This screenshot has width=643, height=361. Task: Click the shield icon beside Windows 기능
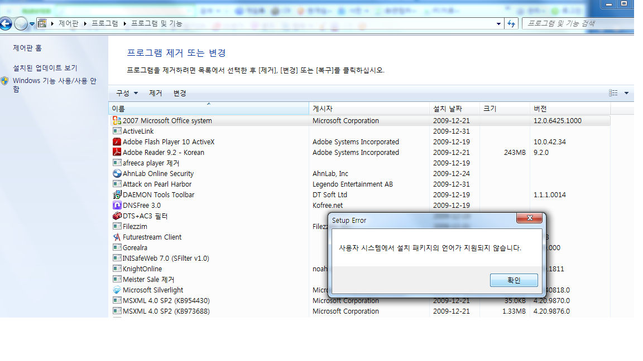pyautogui.click(x=4, y=81)
